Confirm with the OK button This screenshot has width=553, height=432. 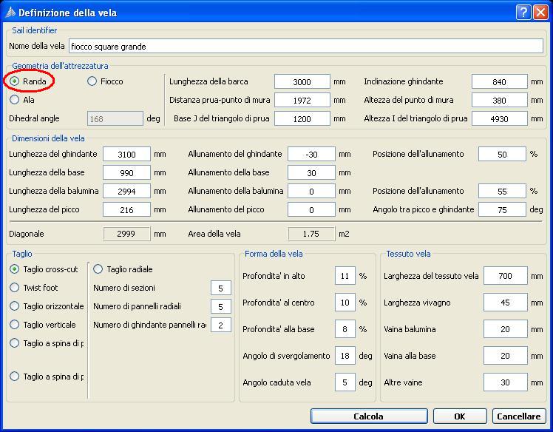tap(459, 416)
